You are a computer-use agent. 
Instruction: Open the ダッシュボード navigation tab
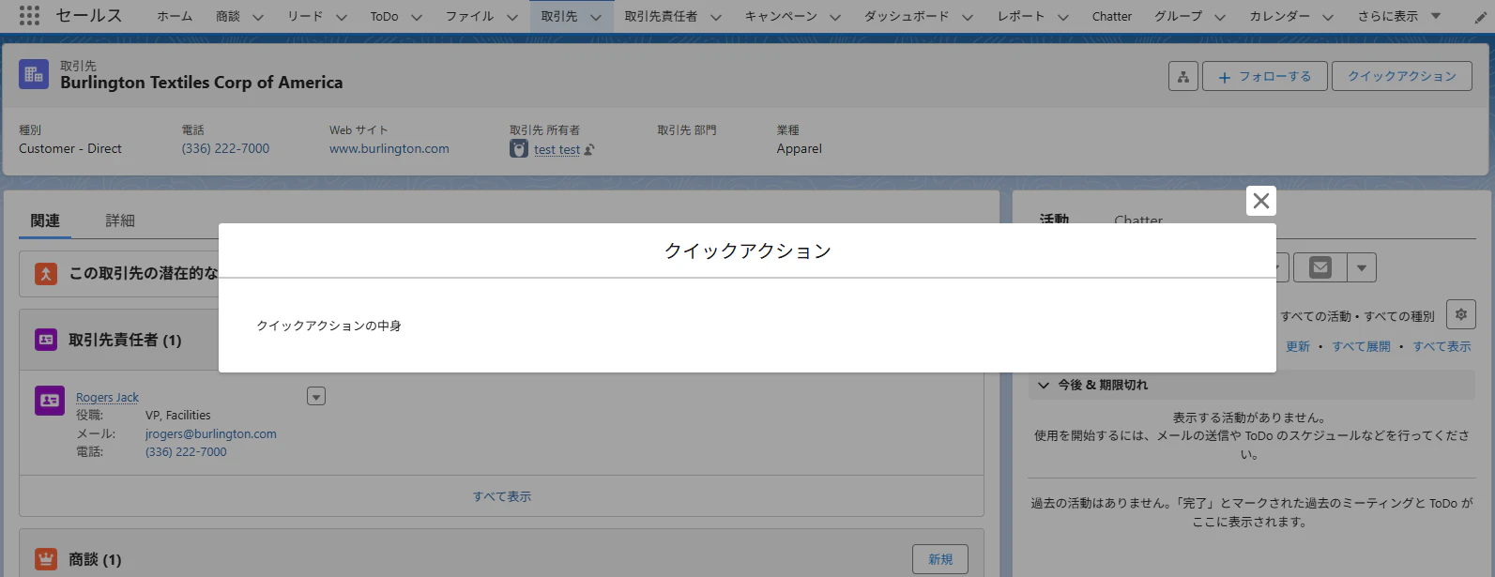pyautogui.click(x=907, y=16)
